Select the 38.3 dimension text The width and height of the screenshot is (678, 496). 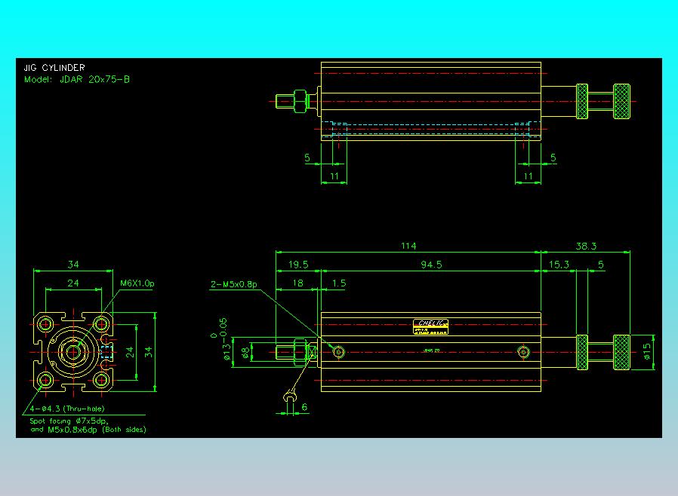pyautogui.click(x=586, y=246)
